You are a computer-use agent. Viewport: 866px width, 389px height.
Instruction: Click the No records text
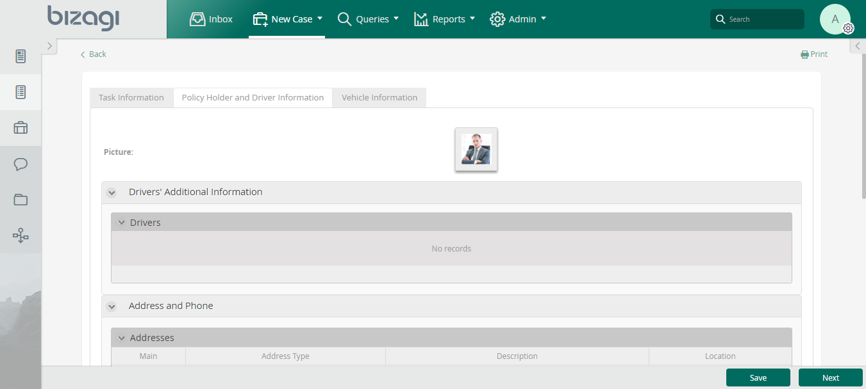point(451,249)
